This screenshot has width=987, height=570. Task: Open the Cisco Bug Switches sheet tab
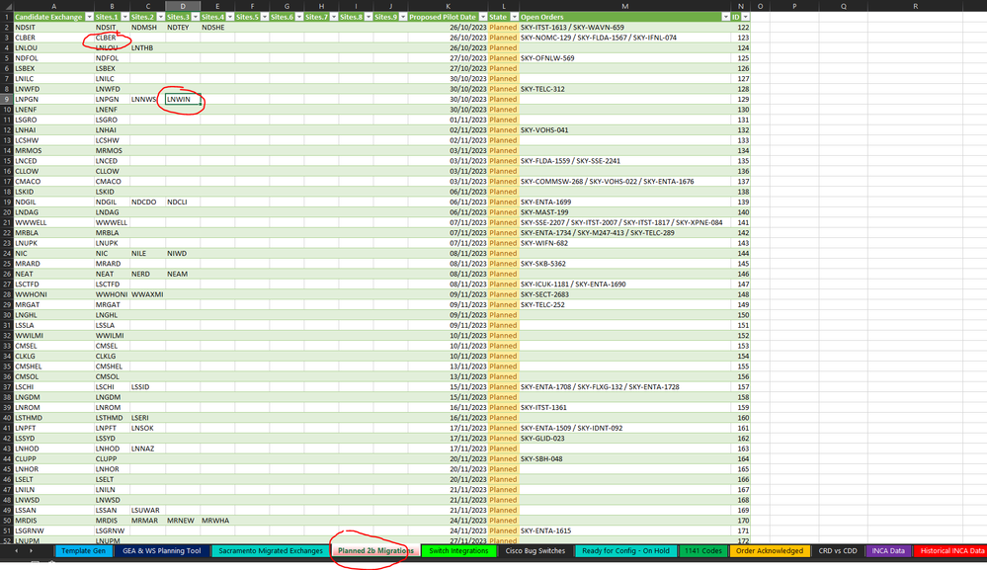point(535,551)
